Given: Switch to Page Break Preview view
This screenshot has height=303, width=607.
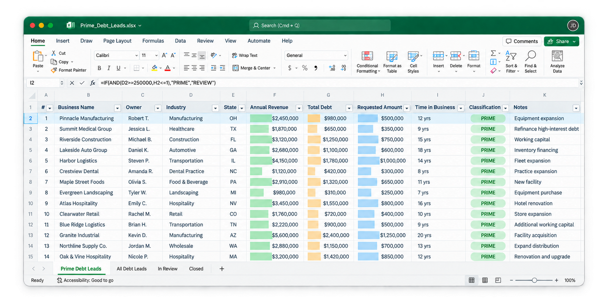Looking at the screenshot, I should click(498, 280).
